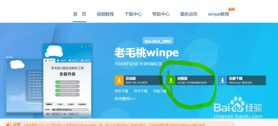278x126 pixels.
Task: Click the 全新升级 headline in the tool preview
Action: click(x=67, y=74)
